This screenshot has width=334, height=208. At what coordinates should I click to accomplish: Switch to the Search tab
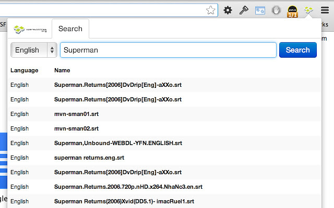(70, 29)
